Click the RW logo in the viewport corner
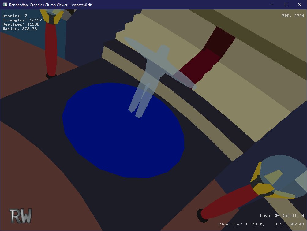Screen dimensions: 307x231 pos(21,216)
